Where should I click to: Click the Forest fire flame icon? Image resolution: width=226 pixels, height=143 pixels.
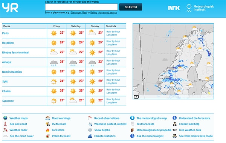[47, 130]
